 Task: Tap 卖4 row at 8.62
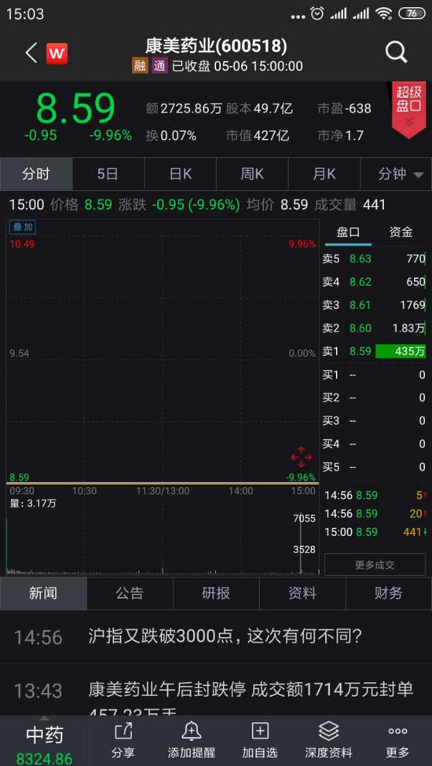coord(374,282)
